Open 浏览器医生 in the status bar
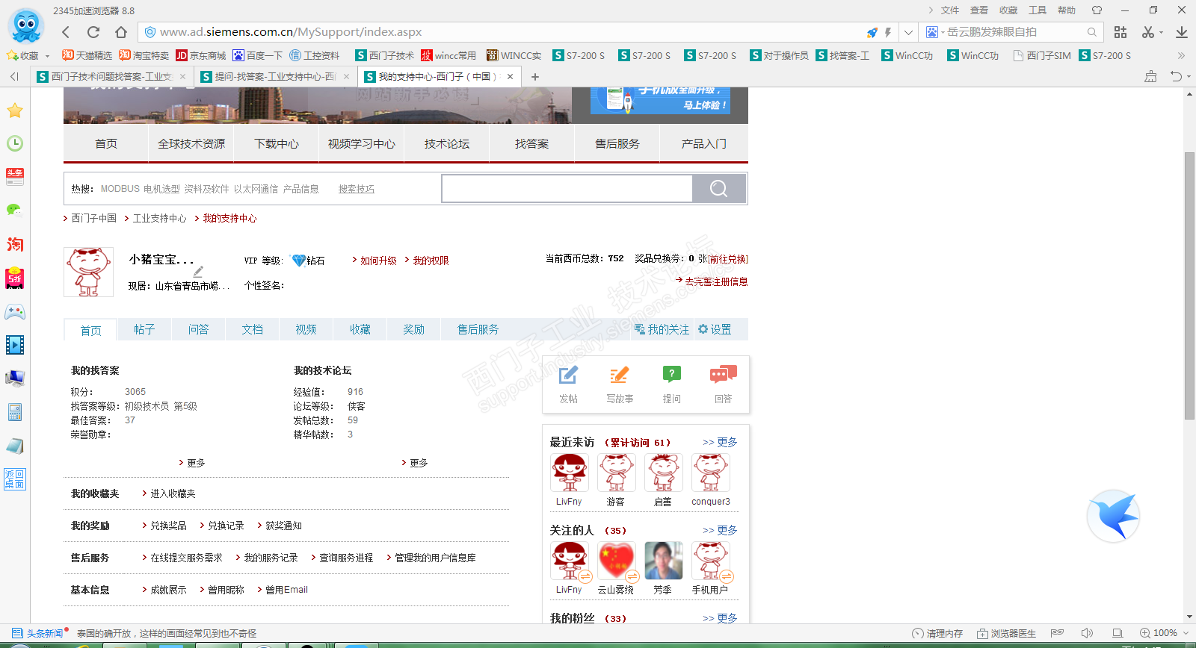The width and height of the screenshot is (1196, 648). [1006, 633]
